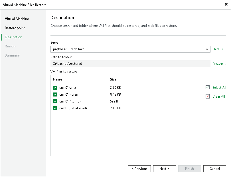Open the Browse dialog for folder path
231x177 pixels.
219,64
